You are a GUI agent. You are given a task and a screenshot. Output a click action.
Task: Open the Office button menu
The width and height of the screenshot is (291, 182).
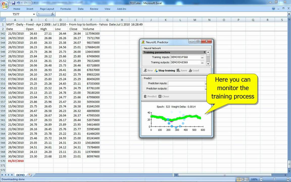click(x=5, y=5)
